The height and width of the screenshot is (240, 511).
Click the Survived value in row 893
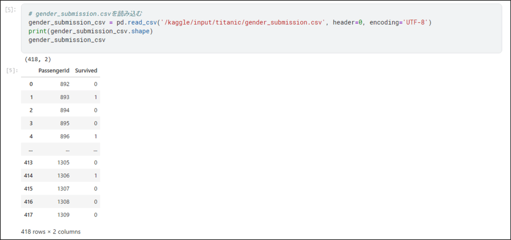coord(96,97)
